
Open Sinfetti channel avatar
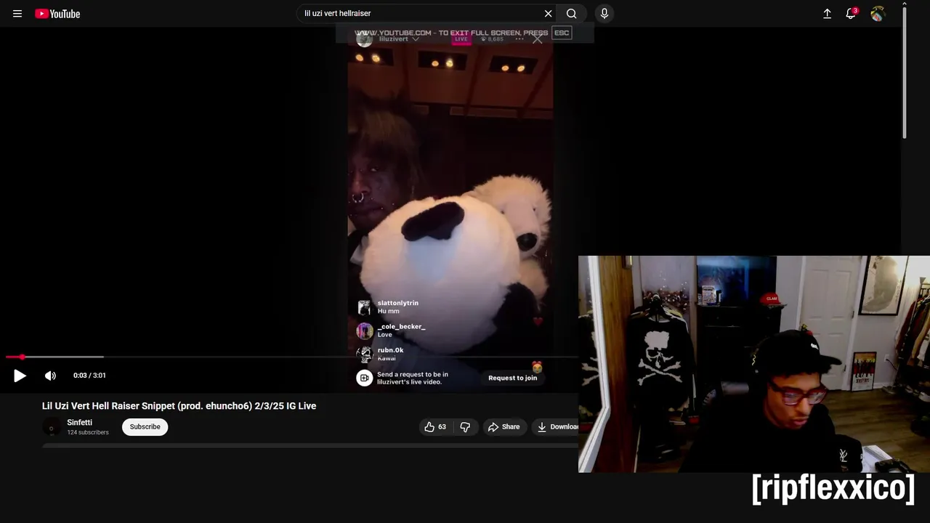click(51, 427)
